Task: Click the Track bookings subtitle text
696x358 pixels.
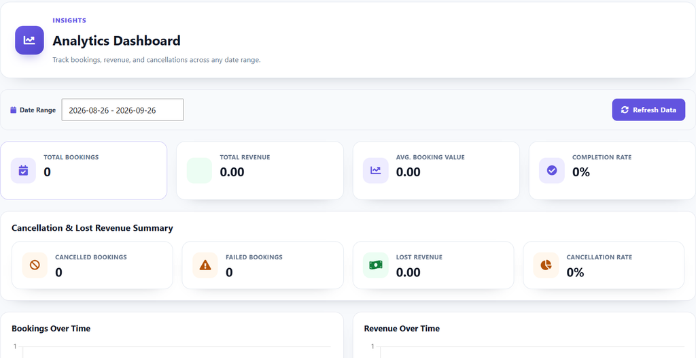Action: tap(156, 60)
